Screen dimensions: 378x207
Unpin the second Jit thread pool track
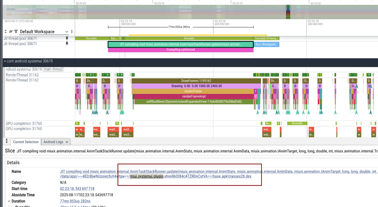[67, 44]
